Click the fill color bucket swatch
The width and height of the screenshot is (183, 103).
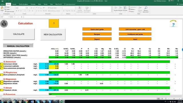click(29, 11)
